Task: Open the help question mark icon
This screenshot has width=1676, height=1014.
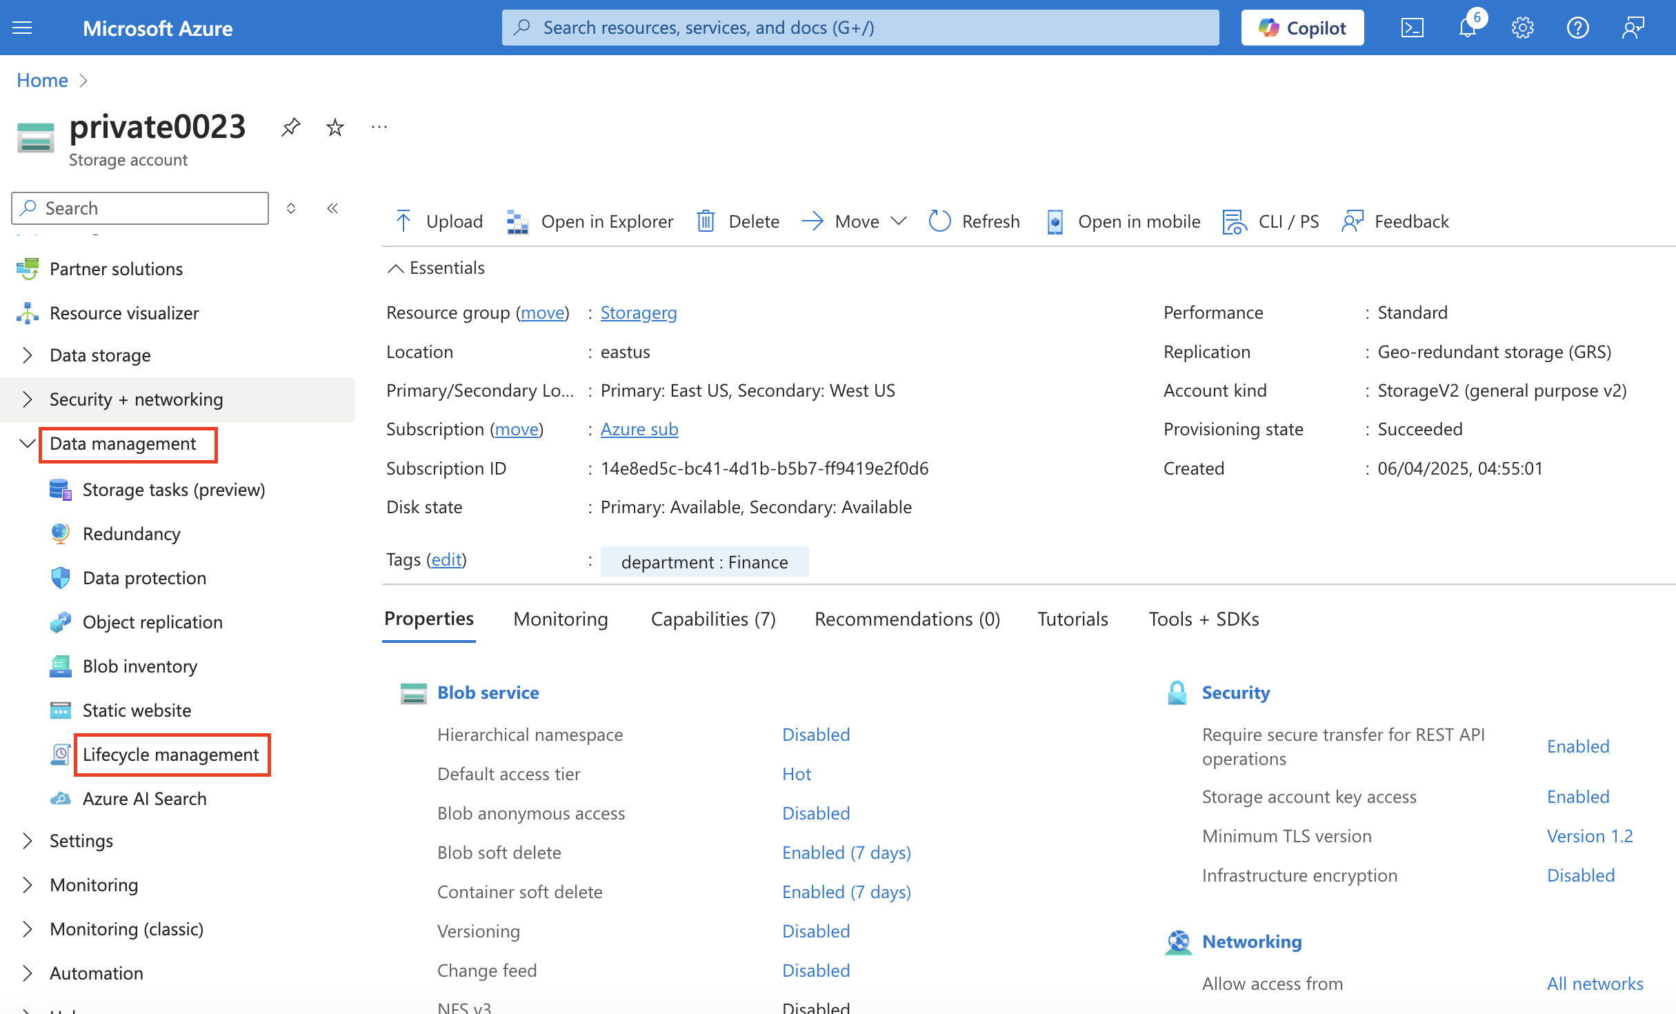Action: [1577, 28]
